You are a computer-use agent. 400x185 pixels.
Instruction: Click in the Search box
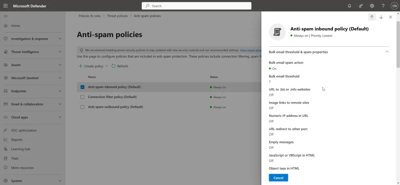(x=196, y=6)
